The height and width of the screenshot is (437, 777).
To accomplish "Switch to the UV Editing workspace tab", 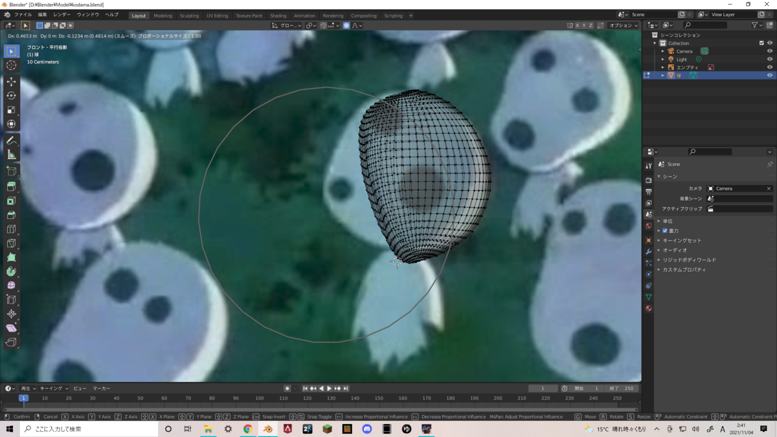I will 218,16.
